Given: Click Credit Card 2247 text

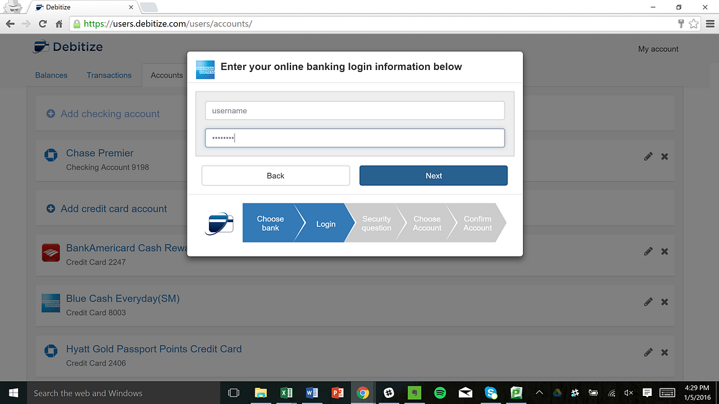Looking at the screenshot, I should point(96,262).
